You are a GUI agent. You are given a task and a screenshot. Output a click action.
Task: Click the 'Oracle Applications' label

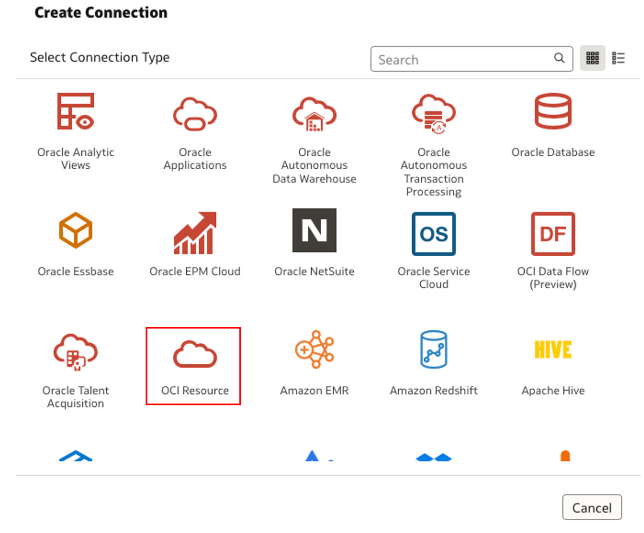pyautogui.click(x=195, y=158)
